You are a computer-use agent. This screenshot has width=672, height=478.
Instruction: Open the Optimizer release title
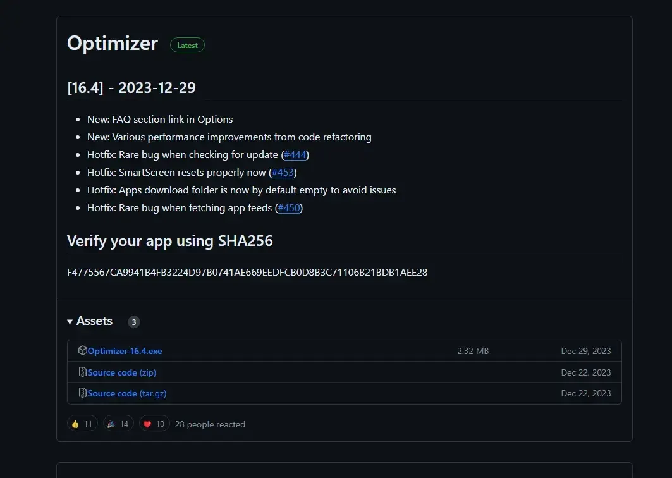[113, 44]
